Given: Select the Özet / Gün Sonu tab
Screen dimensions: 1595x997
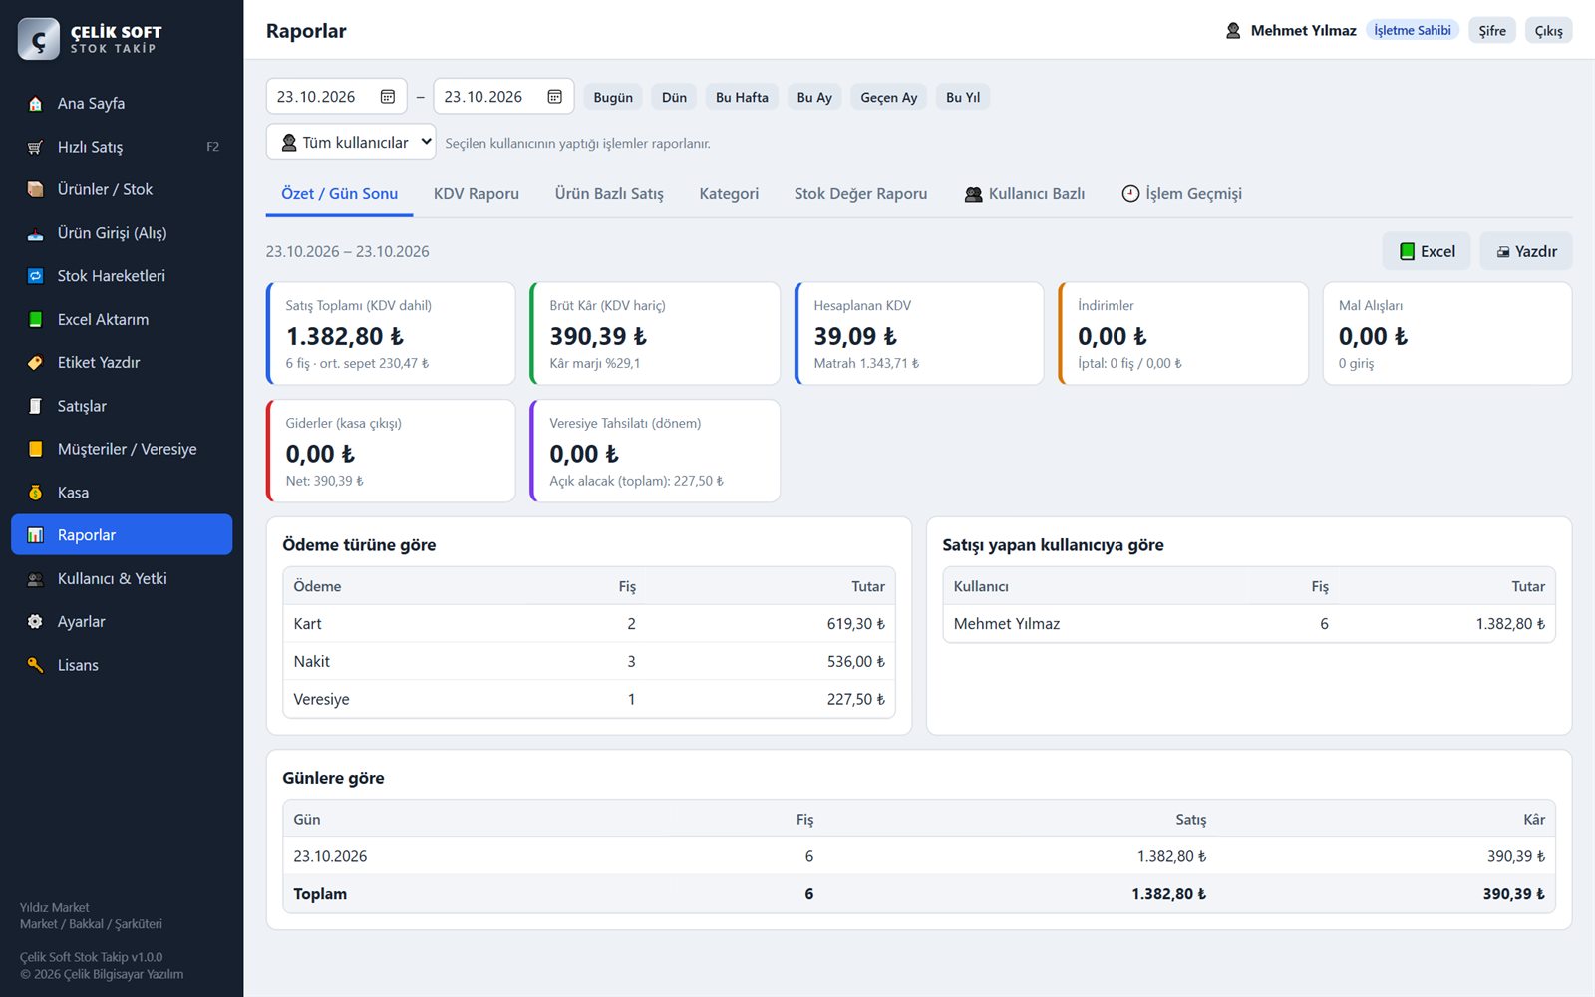Looking at the screenshot, I should [340, 194].
